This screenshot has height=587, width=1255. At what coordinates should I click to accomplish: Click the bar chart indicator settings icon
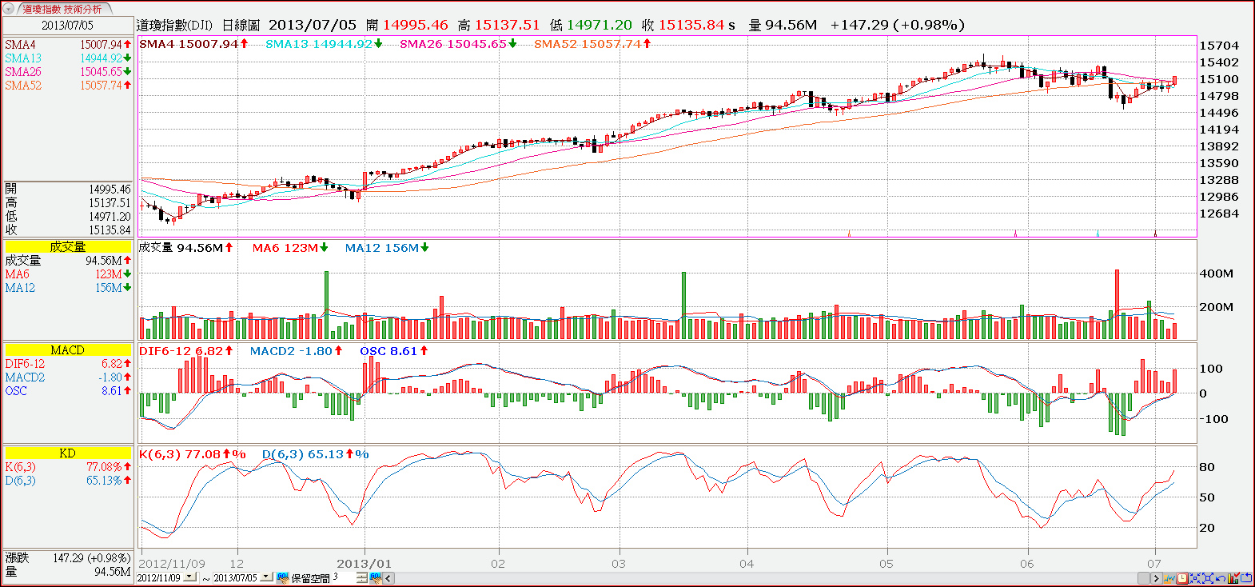click(x=1233, y=577)
